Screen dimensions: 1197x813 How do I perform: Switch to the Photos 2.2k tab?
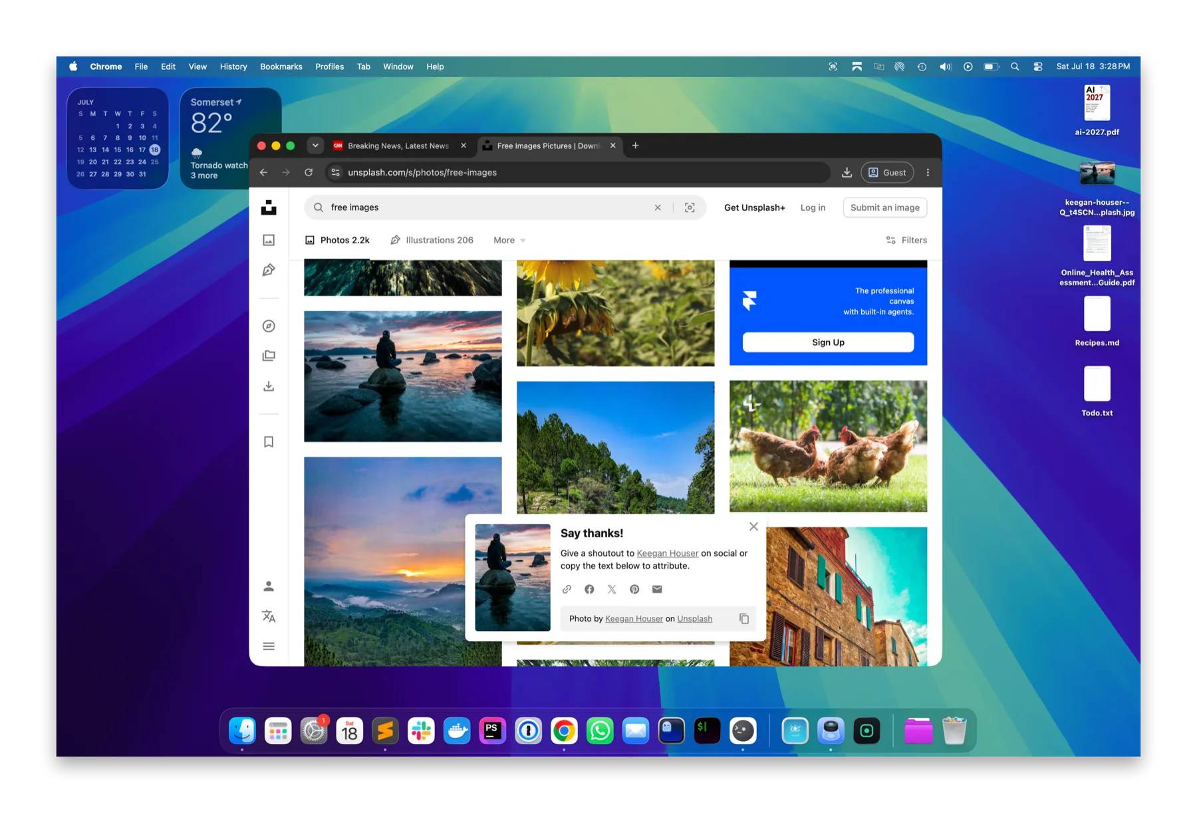click(337, 240)
